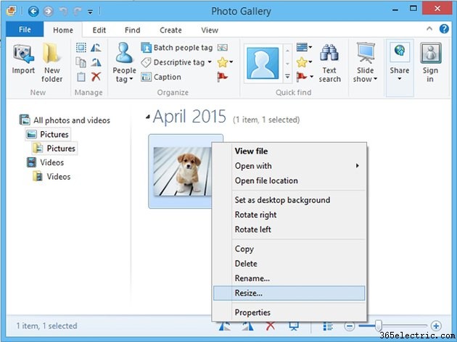Select the Pictures subfolder in tree

click(x=54, y=149)
